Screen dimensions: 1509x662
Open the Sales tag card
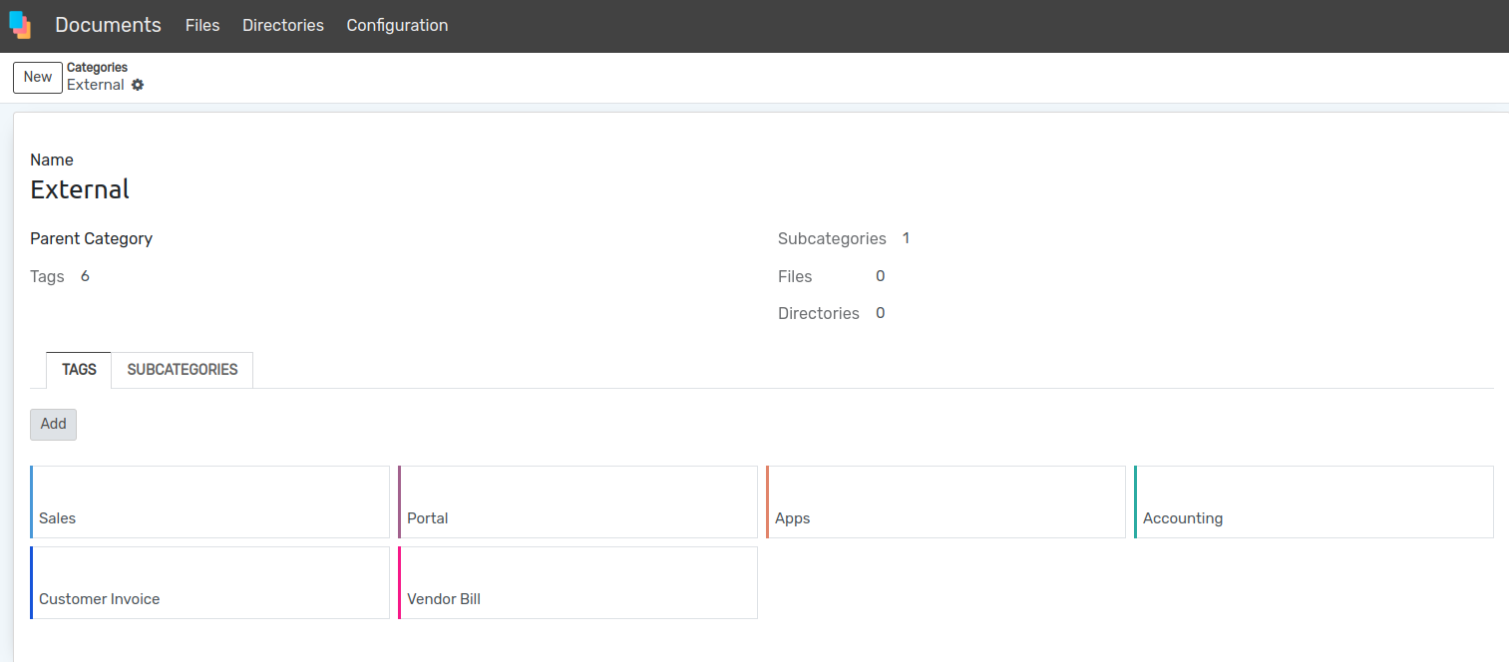(x=209, y=502)
